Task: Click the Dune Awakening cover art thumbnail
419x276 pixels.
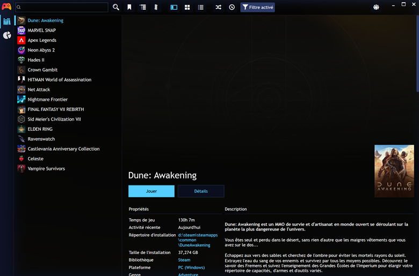Action: tap(394, 171)
